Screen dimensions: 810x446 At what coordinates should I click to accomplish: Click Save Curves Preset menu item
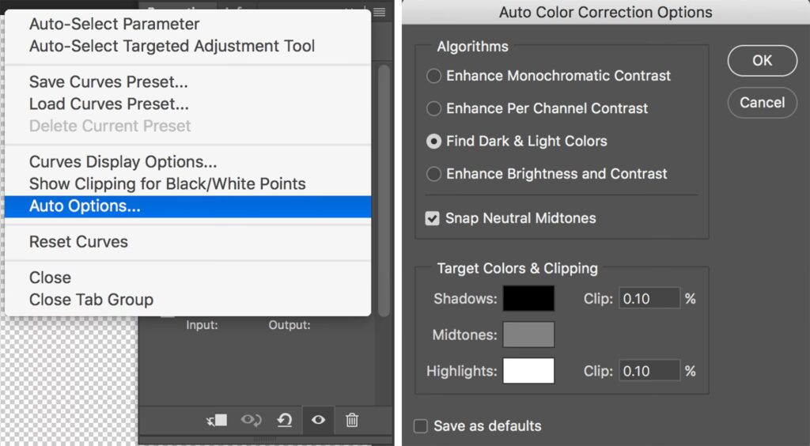tap(108, 81)
